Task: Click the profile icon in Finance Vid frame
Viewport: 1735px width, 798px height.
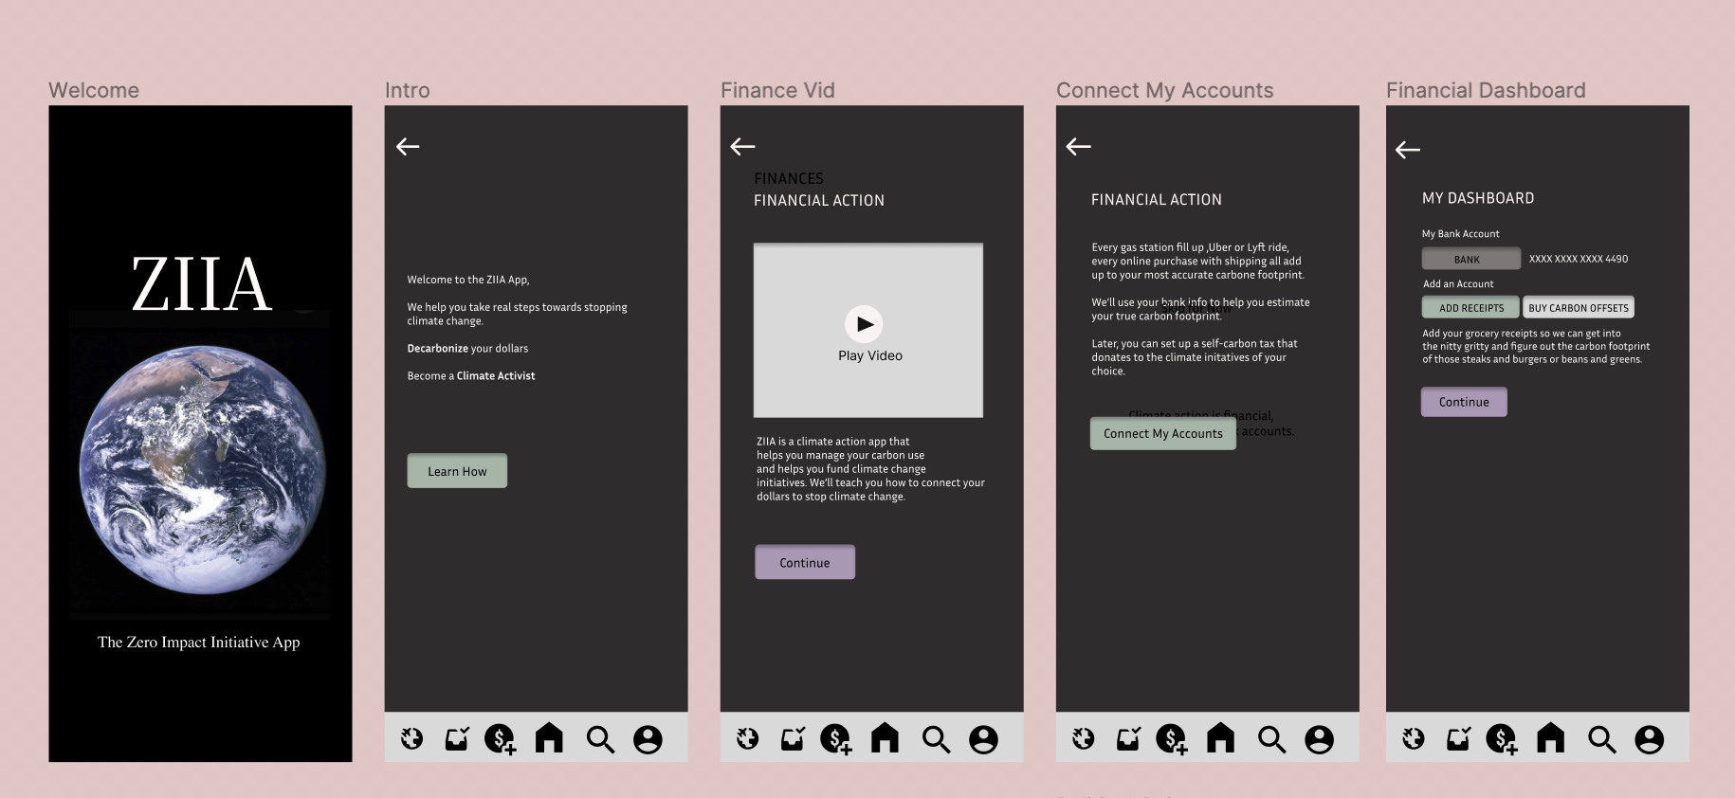Action: pyautogui.click(x=984, y=739)
